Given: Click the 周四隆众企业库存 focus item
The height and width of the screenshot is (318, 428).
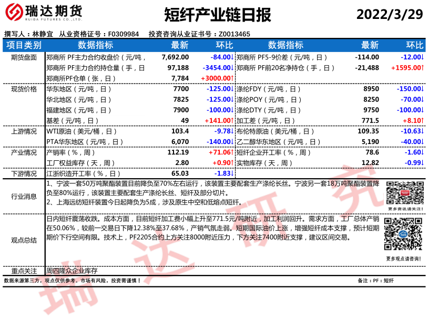Looking at the screenshot, I should point(72,271).
